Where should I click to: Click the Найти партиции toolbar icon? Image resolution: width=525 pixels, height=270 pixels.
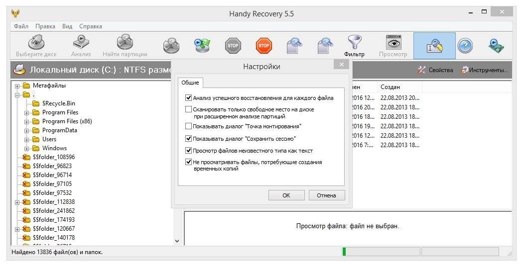pyautogui.click(x=125, y=43)
